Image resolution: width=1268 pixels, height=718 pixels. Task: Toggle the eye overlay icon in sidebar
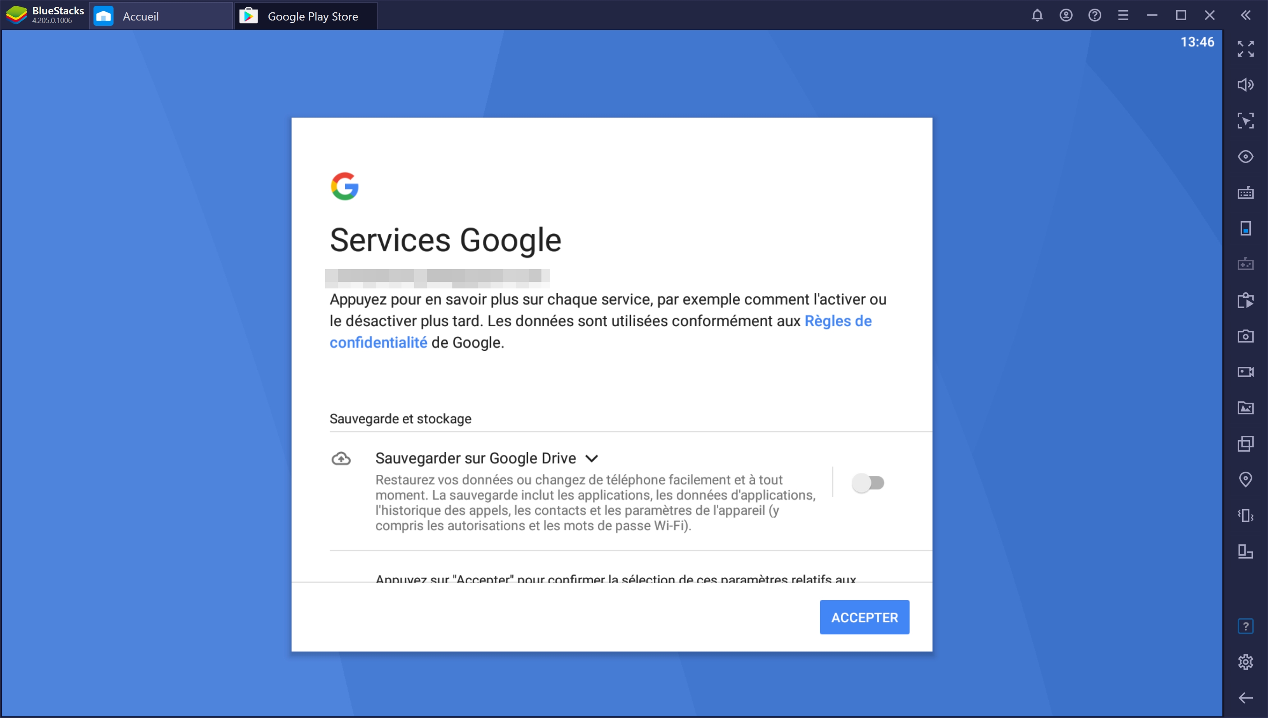(x=1245, y=157)
